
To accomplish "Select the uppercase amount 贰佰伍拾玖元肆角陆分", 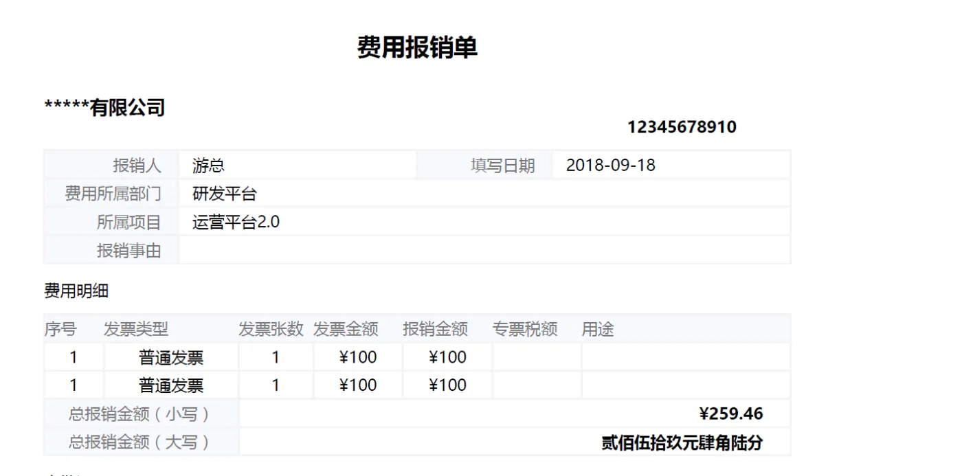I will [x=682, y=442].
